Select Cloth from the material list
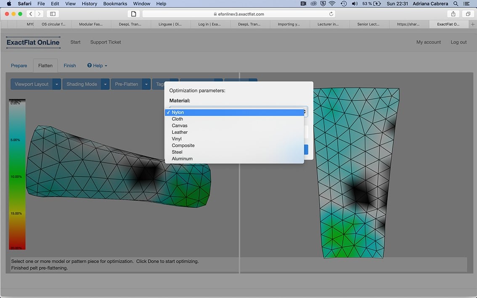This screenshot has width=477, height=298. 177,119
